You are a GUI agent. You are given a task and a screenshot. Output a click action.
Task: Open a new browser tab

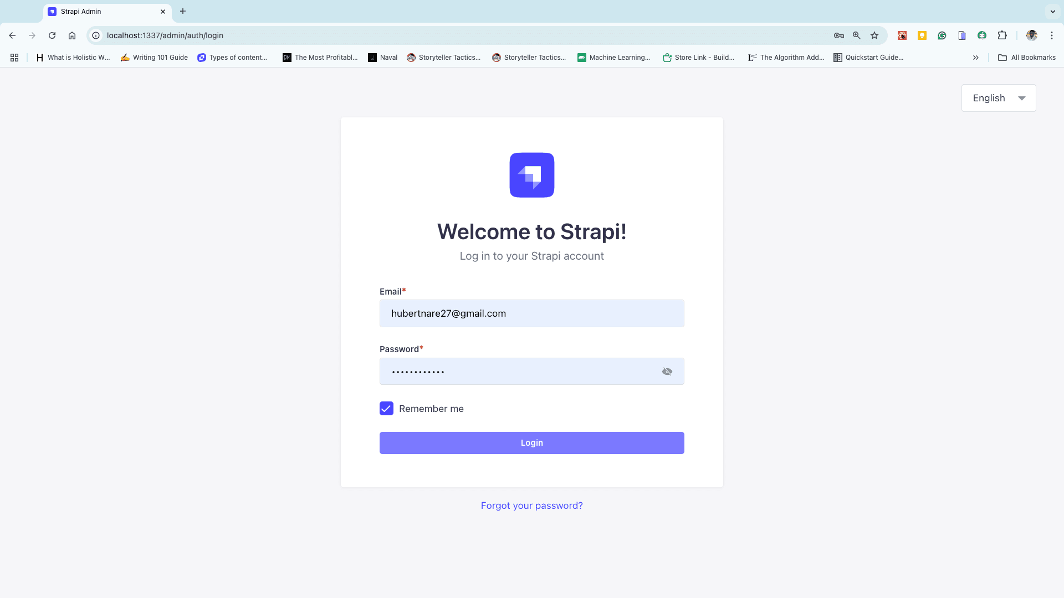pos(183,12)
